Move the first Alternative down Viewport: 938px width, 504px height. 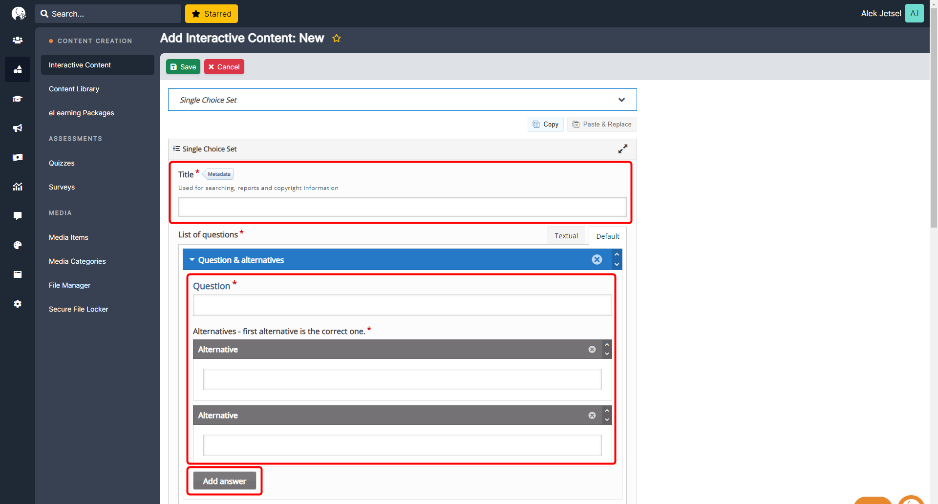click(607, 354)
